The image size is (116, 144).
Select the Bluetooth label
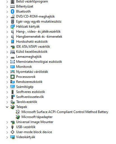click(23, 11)
